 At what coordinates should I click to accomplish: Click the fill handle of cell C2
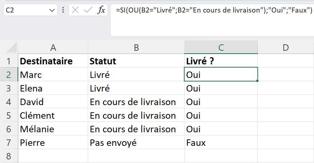click(x=257, y=81)
